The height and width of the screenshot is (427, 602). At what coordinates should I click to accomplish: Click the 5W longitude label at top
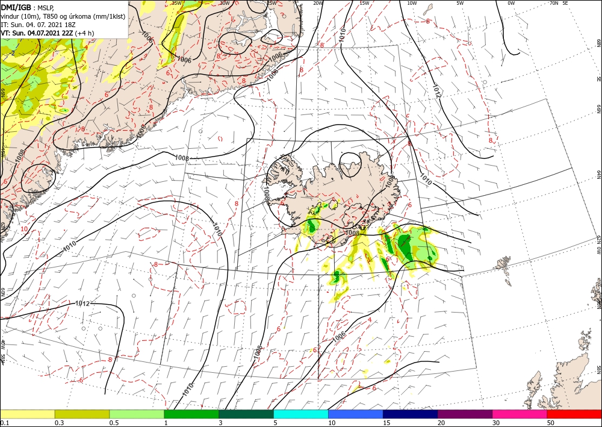(460, 3)
